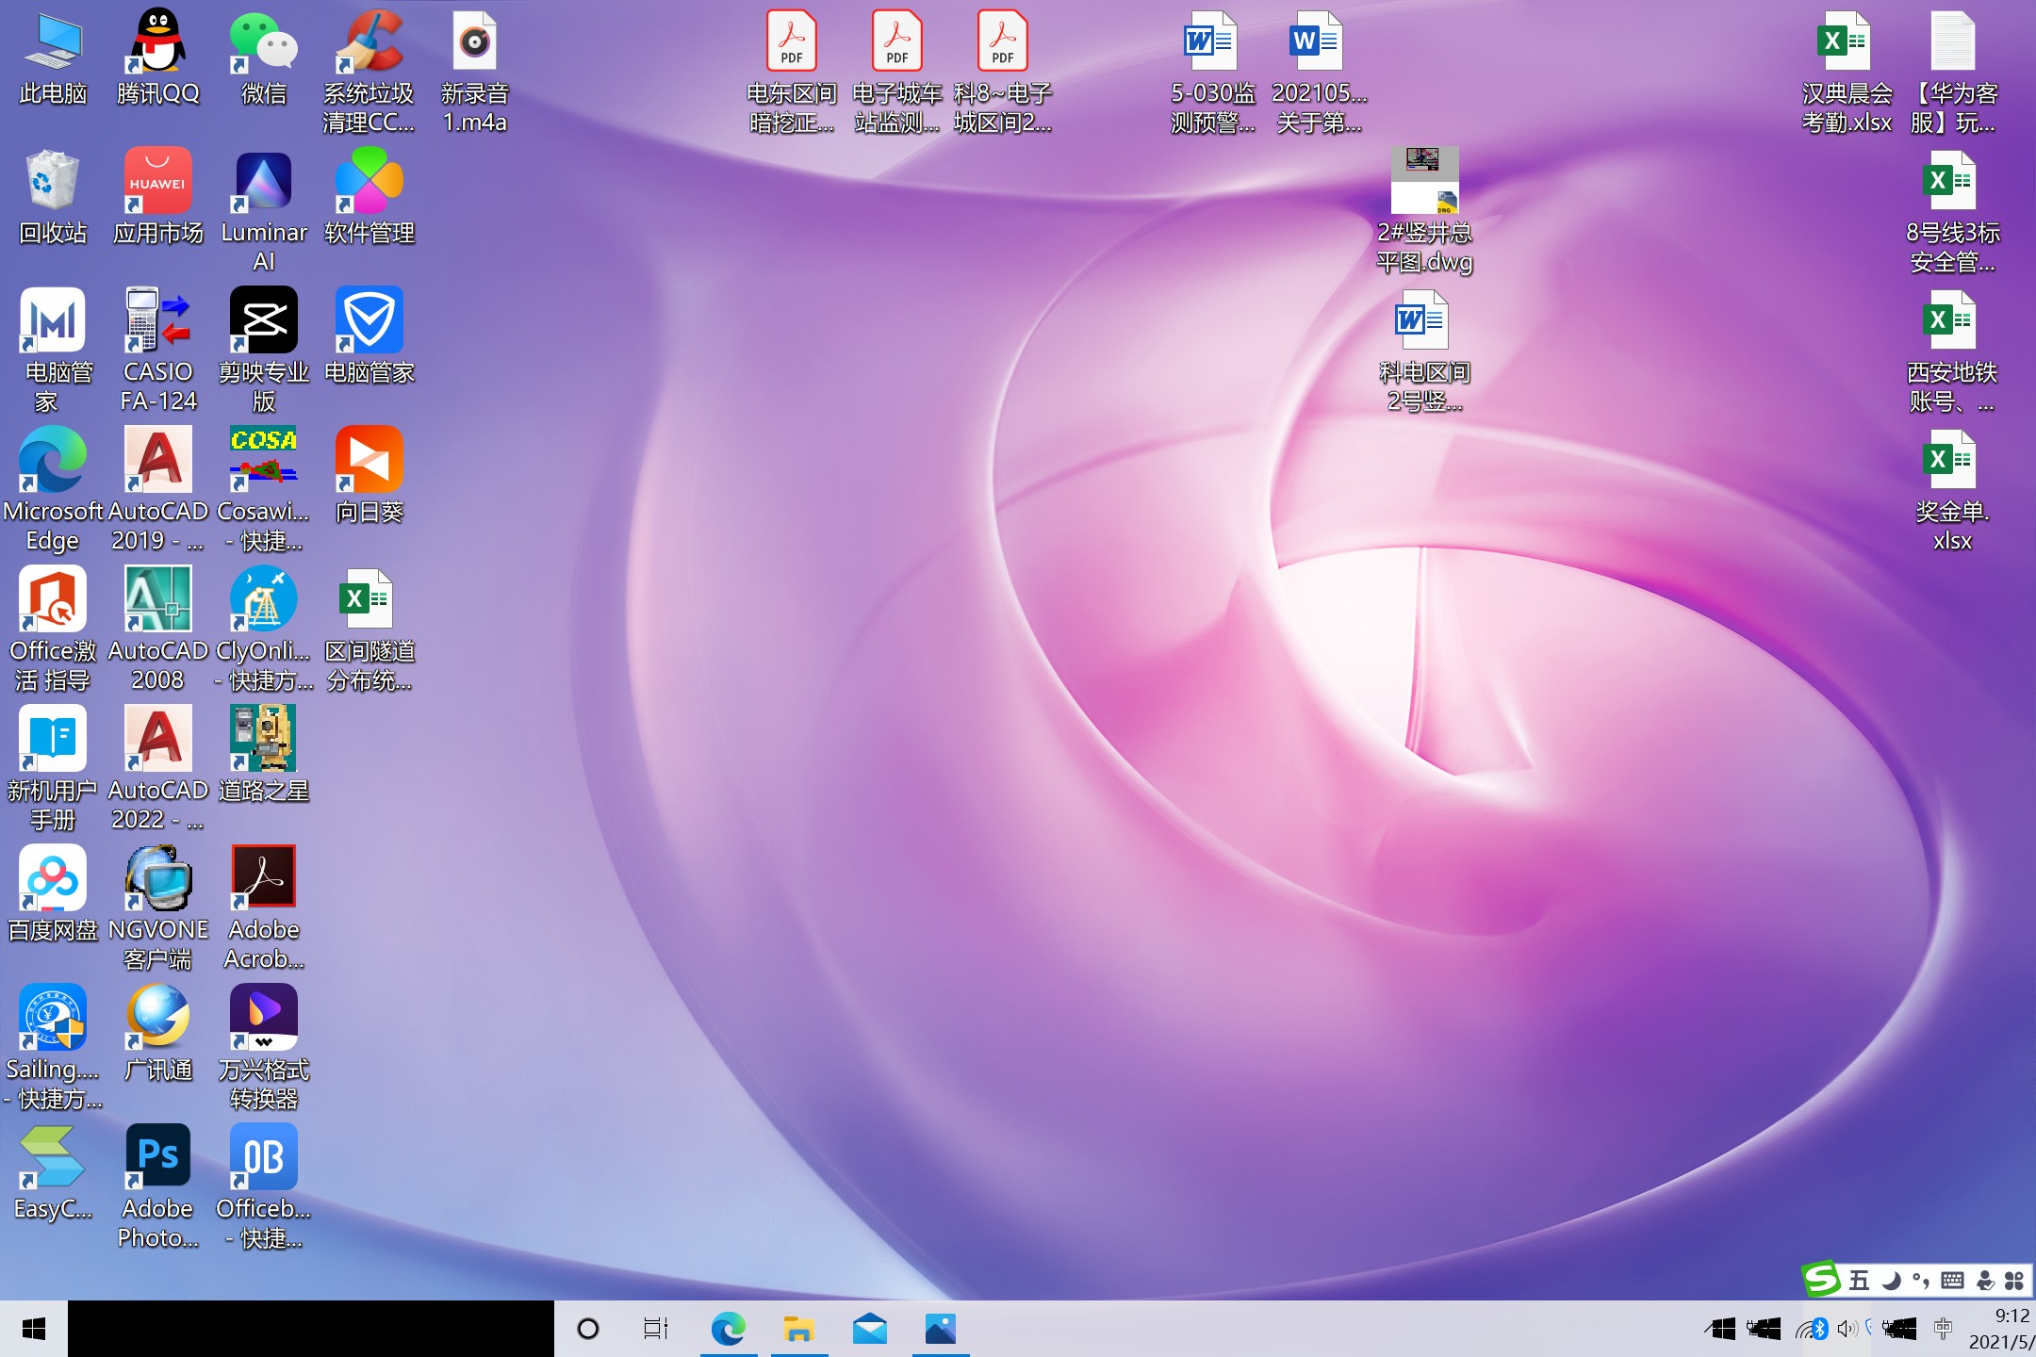Click the volume speaker tray icon

1846,1329
